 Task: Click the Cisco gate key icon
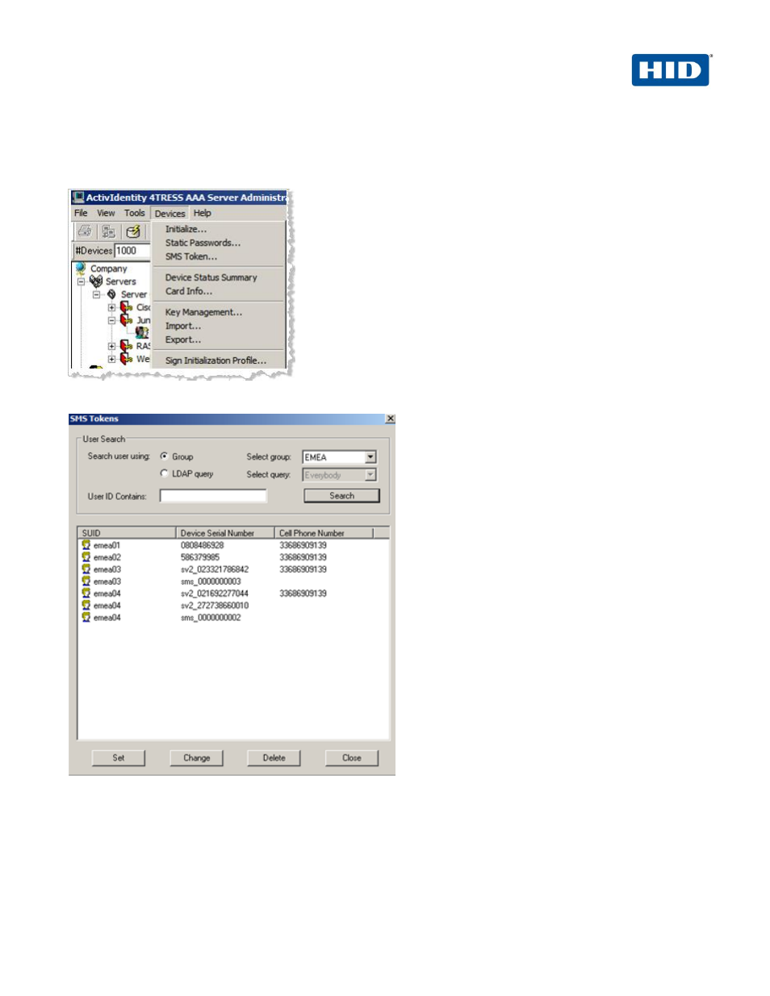tap(127, 307)
